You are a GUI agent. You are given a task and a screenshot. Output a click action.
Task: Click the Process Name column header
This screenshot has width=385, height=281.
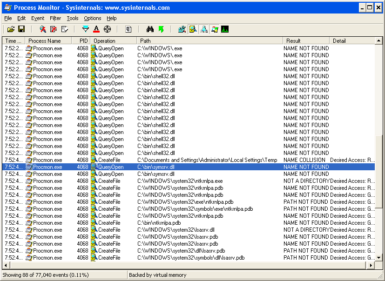(48, 41)
